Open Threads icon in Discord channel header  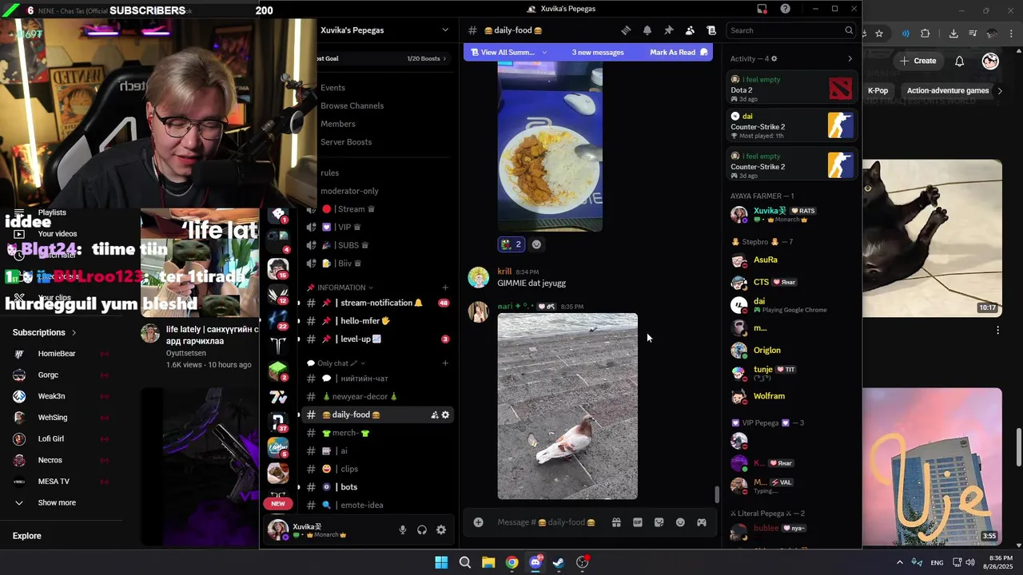[x=626, y=30]
